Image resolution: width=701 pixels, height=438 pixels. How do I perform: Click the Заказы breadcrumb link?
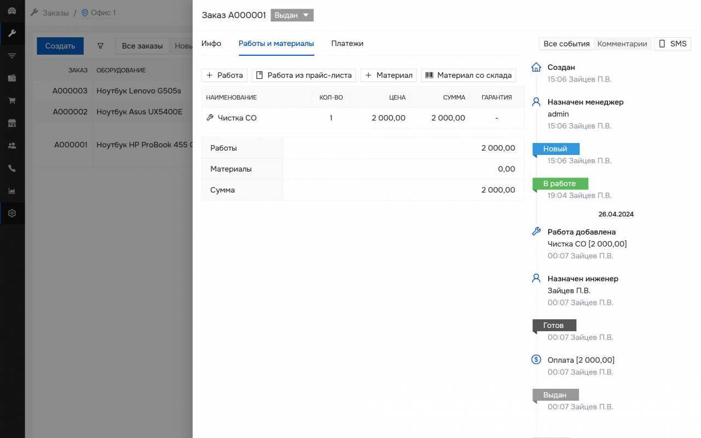point(56,13)
